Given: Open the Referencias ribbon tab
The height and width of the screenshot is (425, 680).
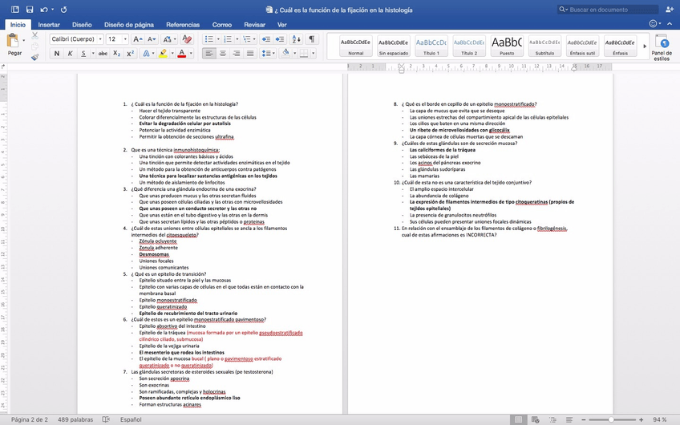Looking at the screenshot, I should pos(183,25).
